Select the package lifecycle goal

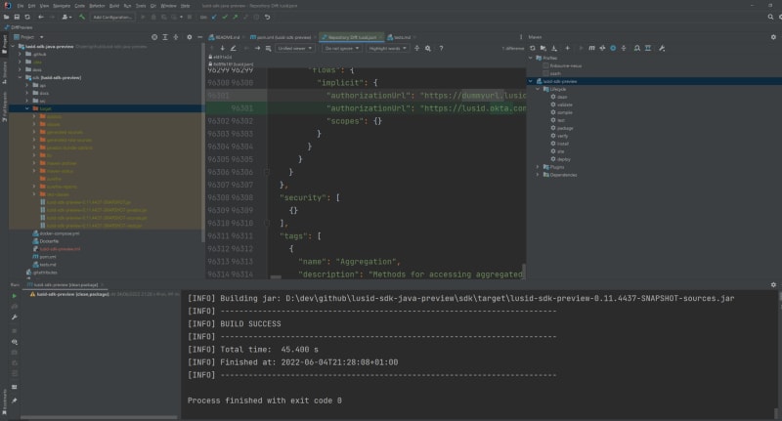(565, 129)
